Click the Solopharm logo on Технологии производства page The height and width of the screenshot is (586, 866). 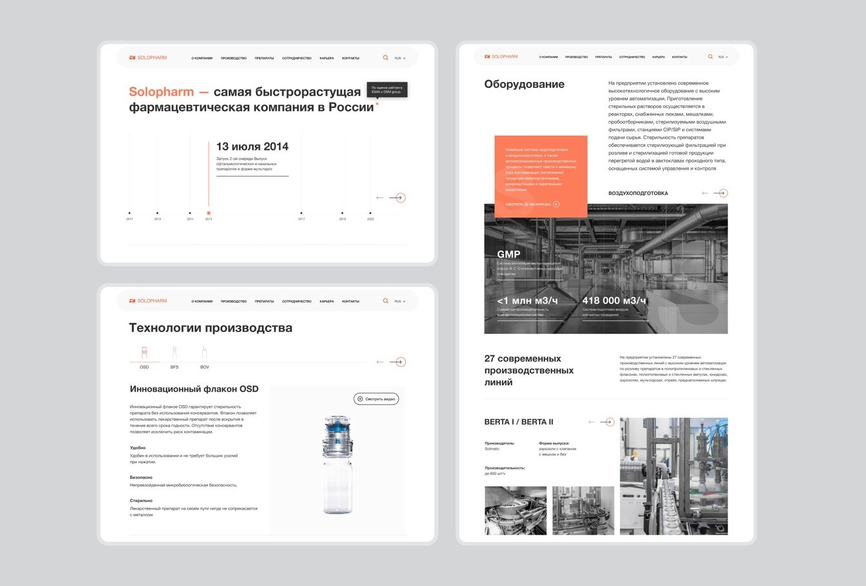[148, 301]
